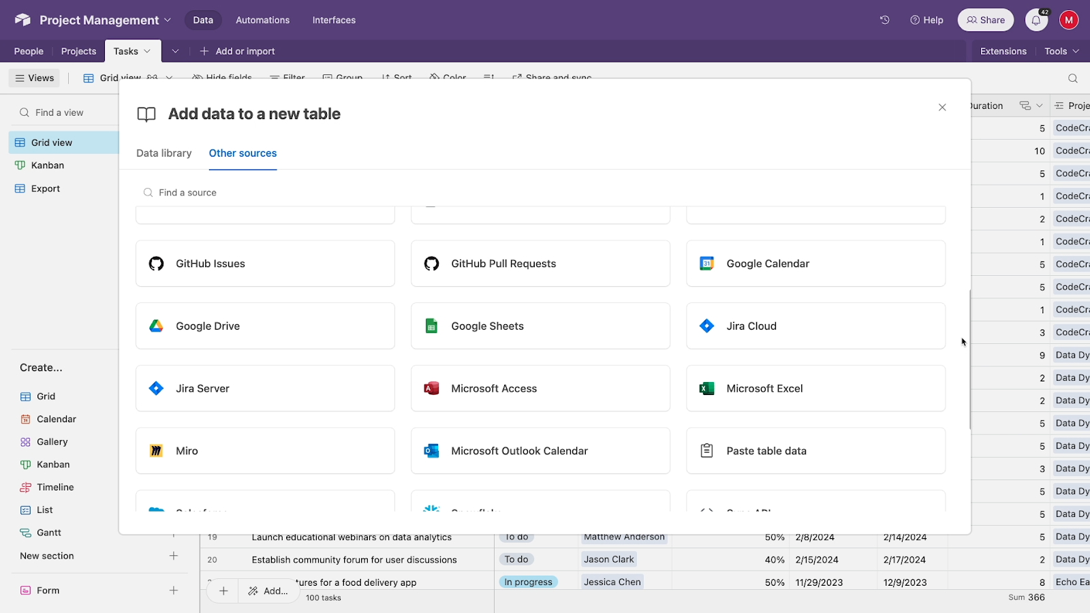The height and width of the screenshot is (613, 1090).
Task: Select Grid view in sidebar
Action: [x=63, y=142]
